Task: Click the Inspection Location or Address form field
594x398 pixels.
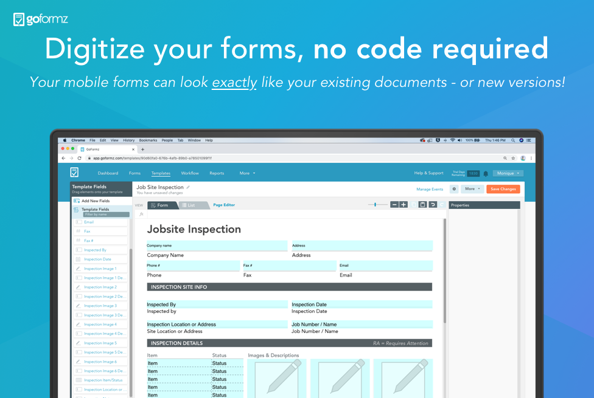Action: 217,324
